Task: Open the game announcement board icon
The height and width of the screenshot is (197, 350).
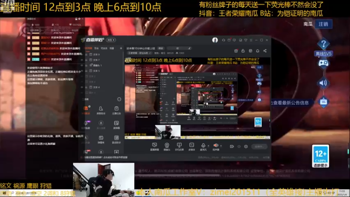Action: 323,102
